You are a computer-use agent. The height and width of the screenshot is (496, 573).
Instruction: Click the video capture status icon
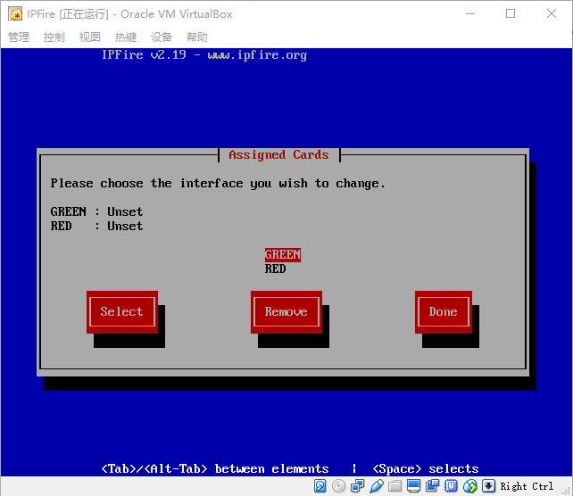pyautogui.click(x=432, y=486)
